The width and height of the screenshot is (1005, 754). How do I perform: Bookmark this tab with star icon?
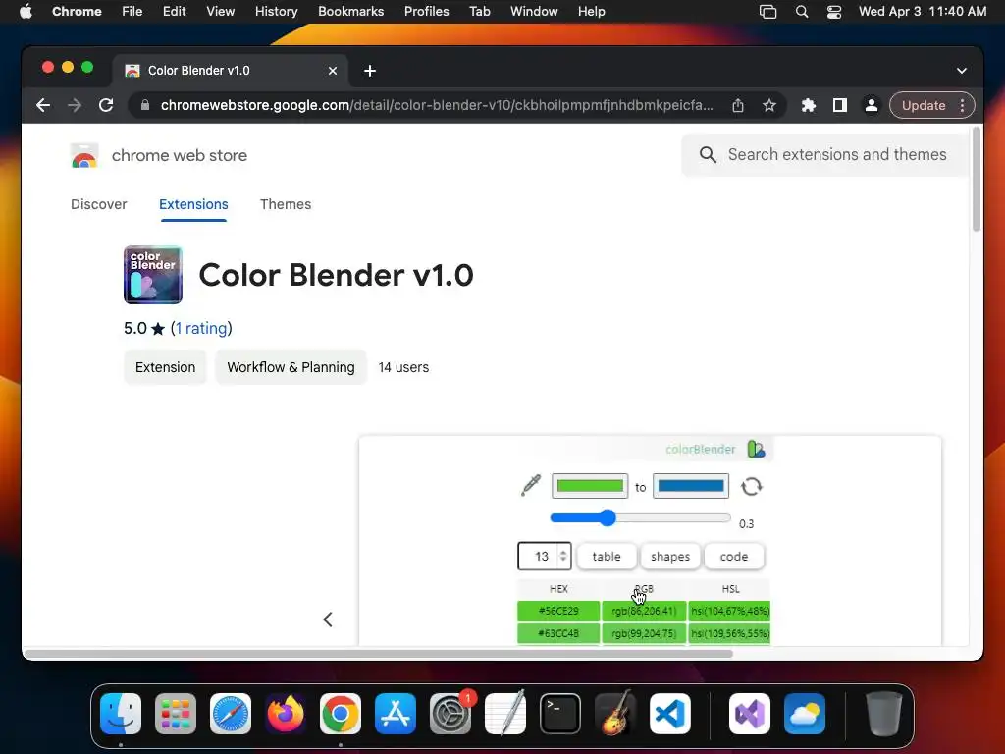[x=769, y=105]
